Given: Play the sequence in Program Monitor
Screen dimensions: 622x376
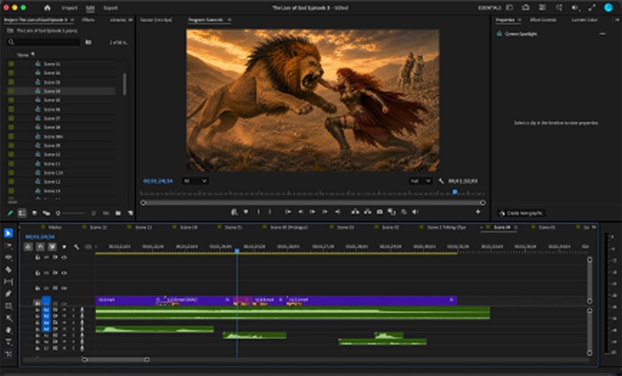Looking at the screenshot, I should pos(313,212).
